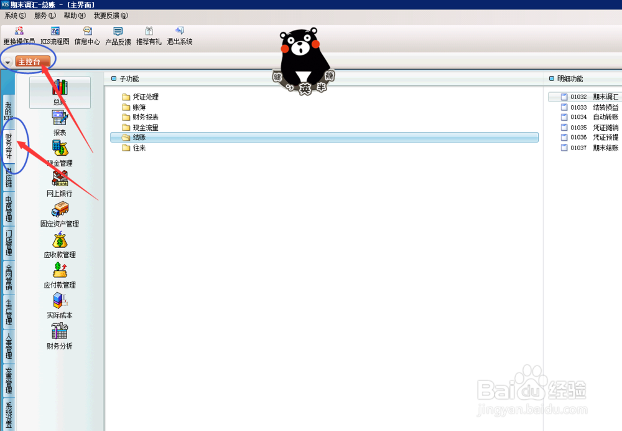
Task: Switch to the 主控台 tab
Action: click(x=32, y=62)
